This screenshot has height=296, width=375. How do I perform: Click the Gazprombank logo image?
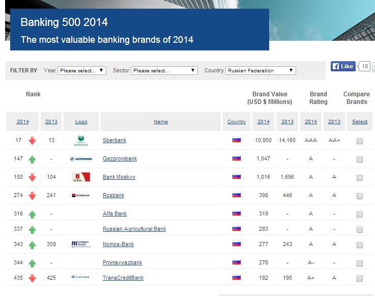point(81,159)
